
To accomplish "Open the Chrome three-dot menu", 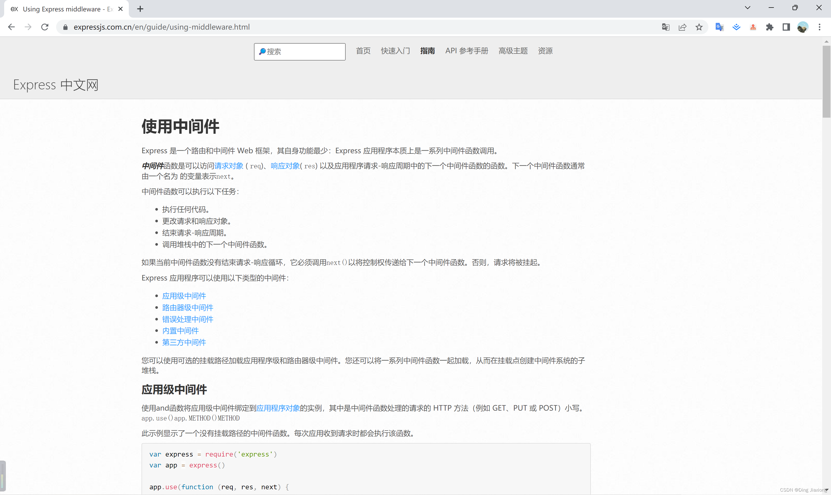I will [x=820, y=27].
